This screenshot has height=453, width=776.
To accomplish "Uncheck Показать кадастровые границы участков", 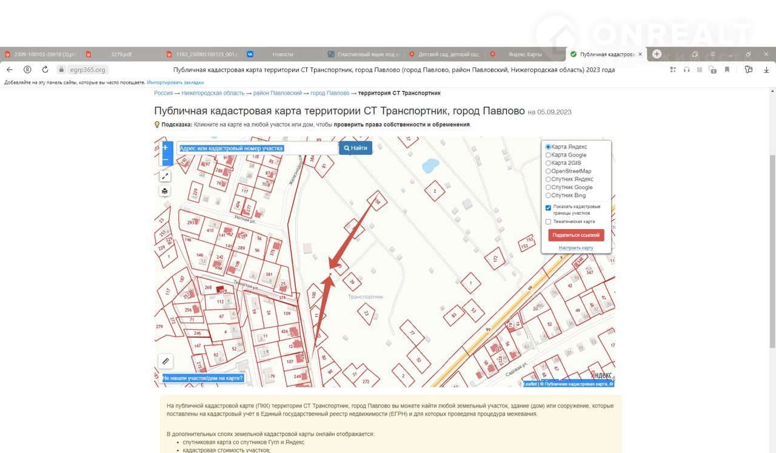I will [x=549, y=208].
